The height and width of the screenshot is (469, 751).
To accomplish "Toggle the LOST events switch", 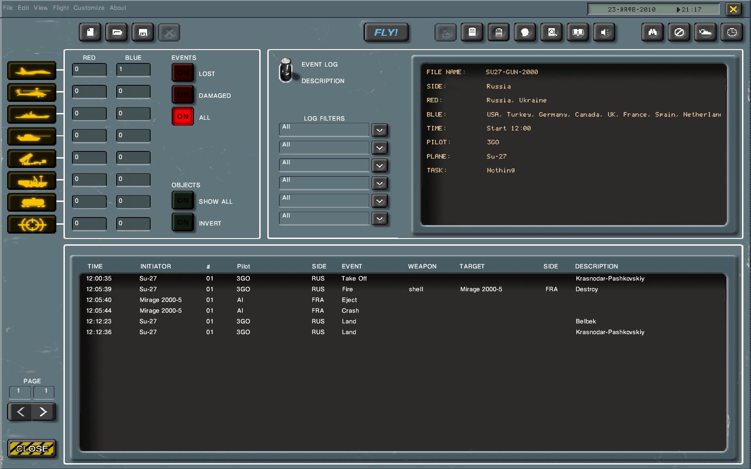I will click(x=182, y=72).
